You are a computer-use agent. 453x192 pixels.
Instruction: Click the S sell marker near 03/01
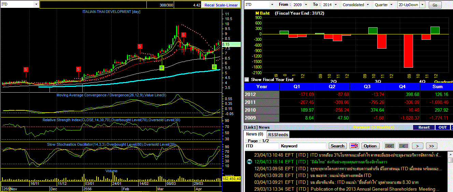(78, 69)
